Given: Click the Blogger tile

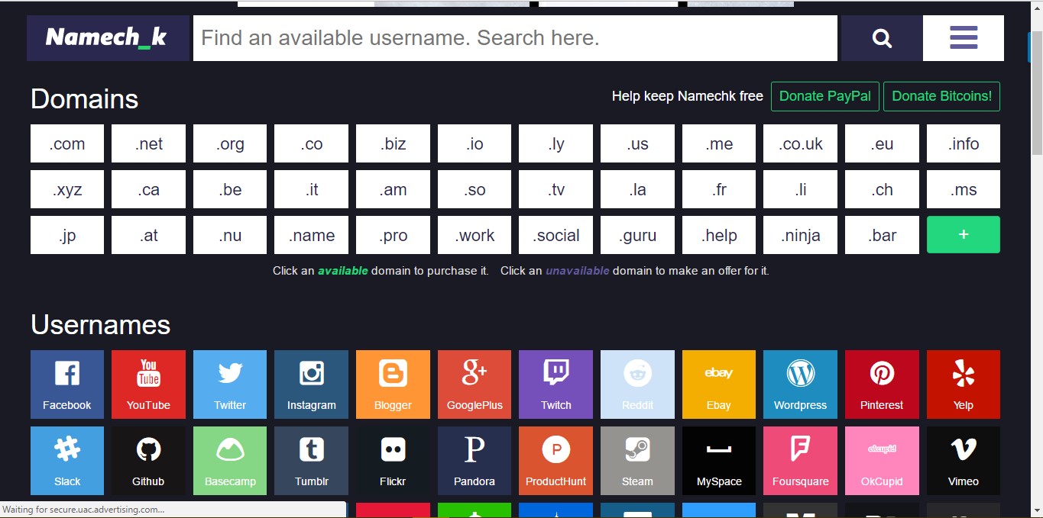Looking at the screenshot, I should (393, 384).
